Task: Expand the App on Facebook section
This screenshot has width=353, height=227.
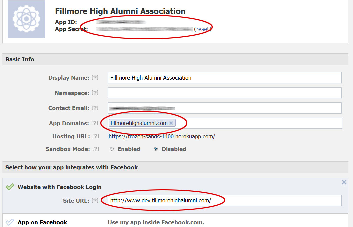Action: click(x=42, y=222)
